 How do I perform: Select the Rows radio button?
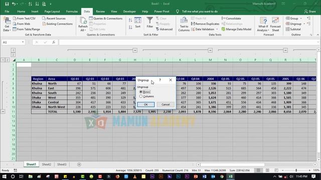click(x=141, y=92)
